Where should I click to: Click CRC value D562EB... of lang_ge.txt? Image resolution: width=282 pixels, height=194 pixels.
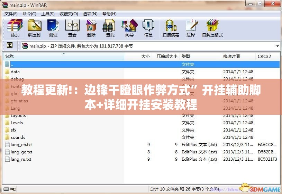[x=267, y=152]
